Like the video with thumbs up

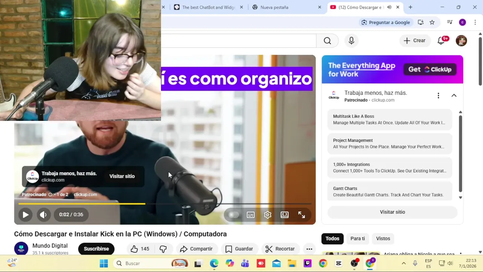click(x=140, y=249)
